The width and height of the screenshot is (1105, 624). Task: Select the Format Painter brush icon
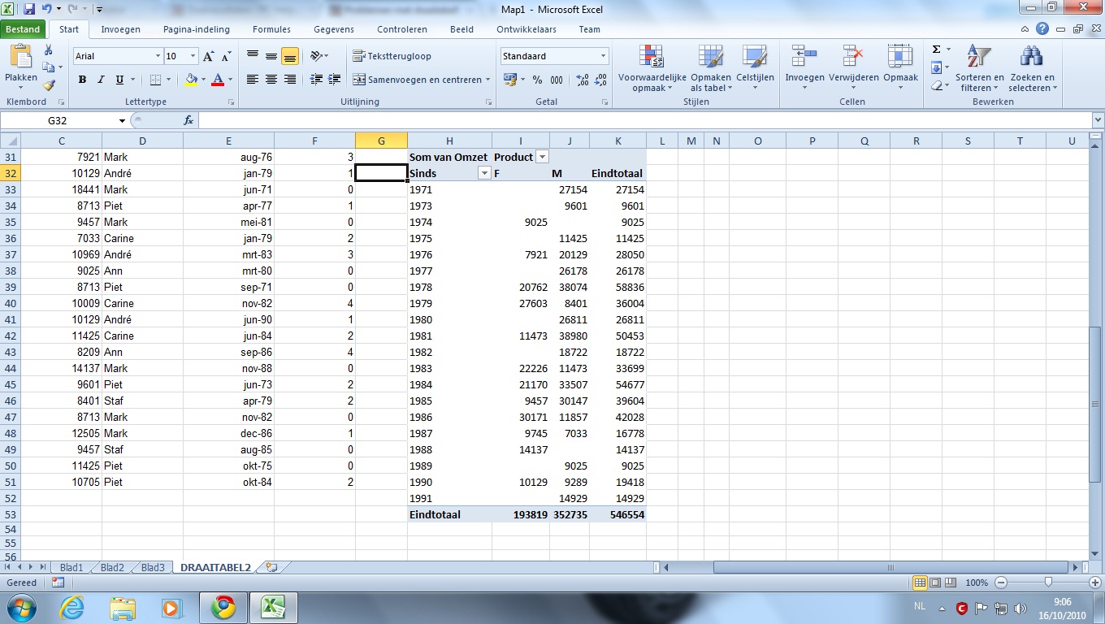(49, 85)
